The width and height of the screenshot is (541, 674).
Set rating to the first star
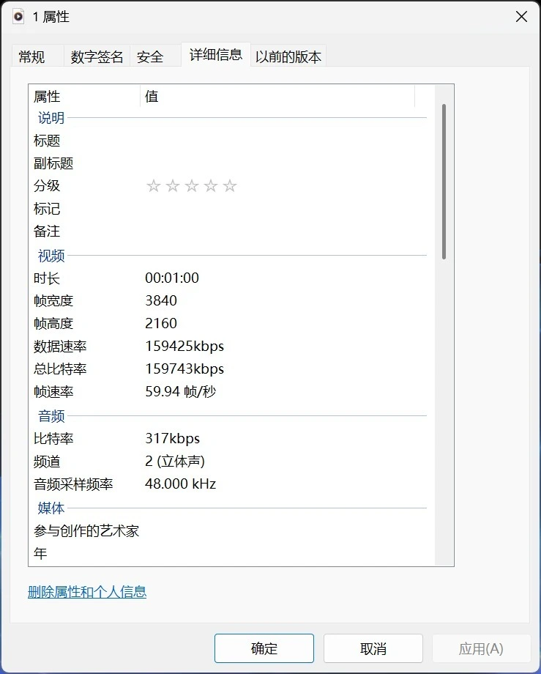click(153, 186)
